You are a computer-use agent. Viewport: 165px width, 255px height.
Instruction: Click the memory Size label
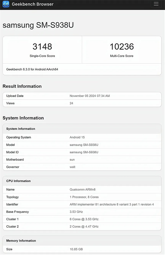click(9, 249)
